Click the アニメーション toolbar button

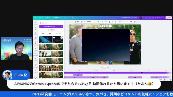point(123,22)
